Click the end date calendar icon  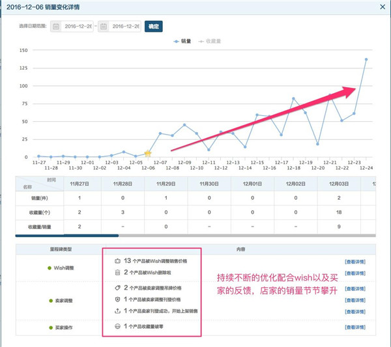[102, 27]
